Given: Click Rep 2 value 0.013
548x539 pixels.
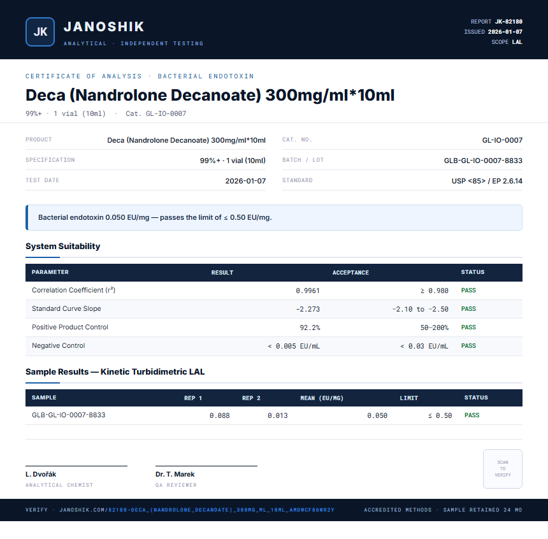Looking at the screenshot, I should point(277,415).
